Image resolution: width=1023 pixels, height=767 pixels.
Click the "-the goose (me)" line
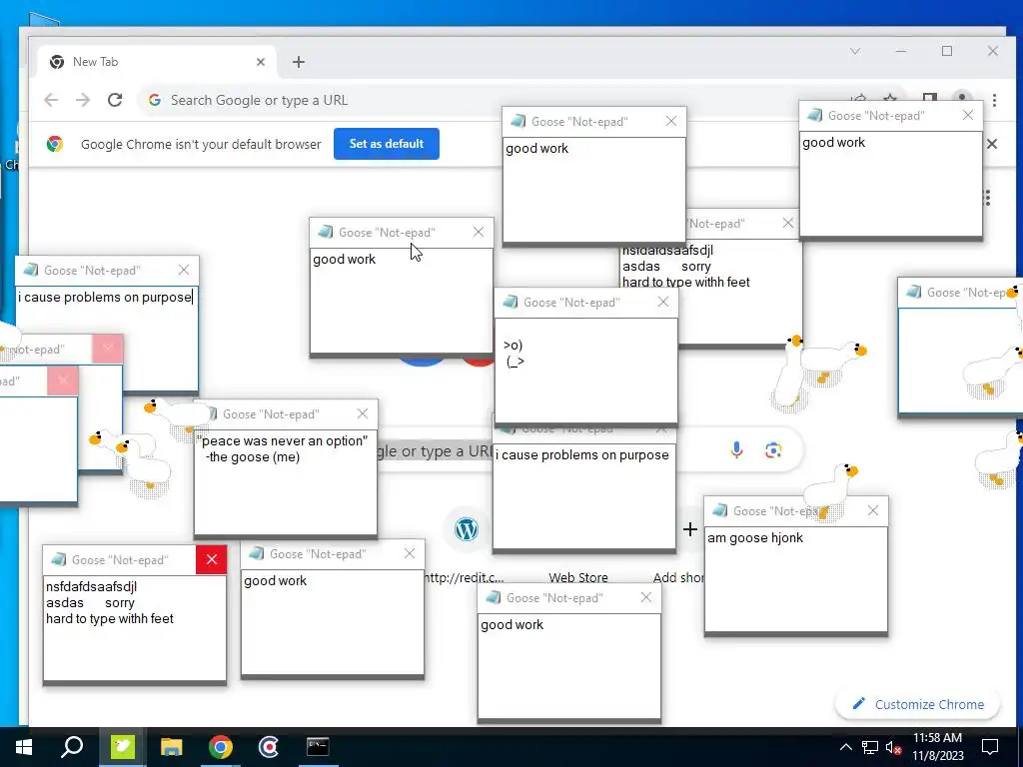click(253, 456)
